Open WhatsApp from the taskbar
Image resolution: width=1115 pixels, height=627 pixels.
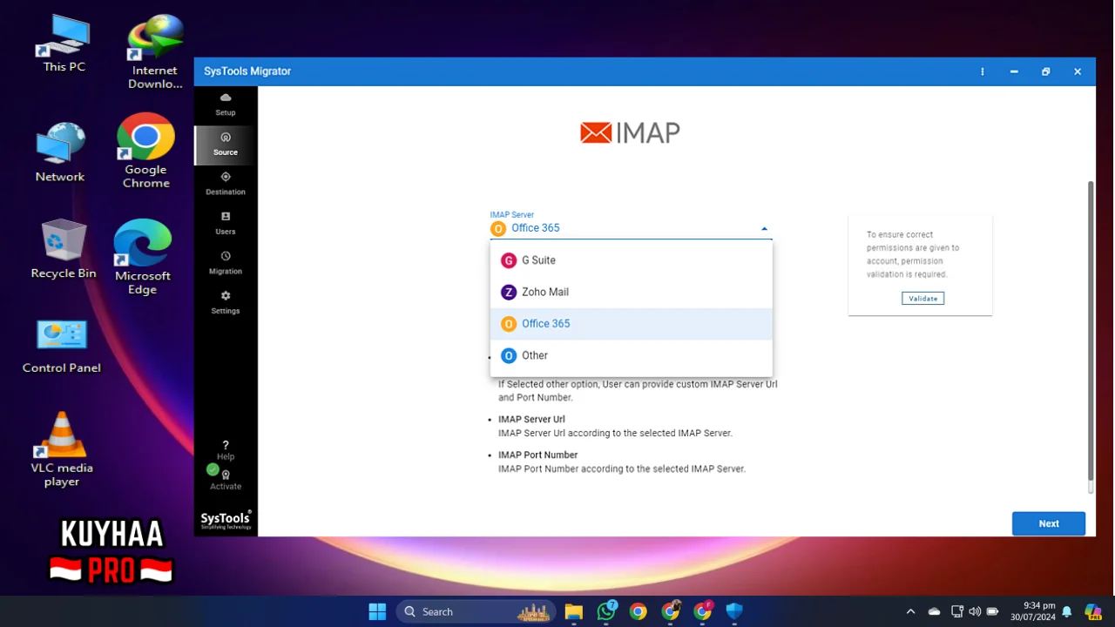[x=606, y=611]
